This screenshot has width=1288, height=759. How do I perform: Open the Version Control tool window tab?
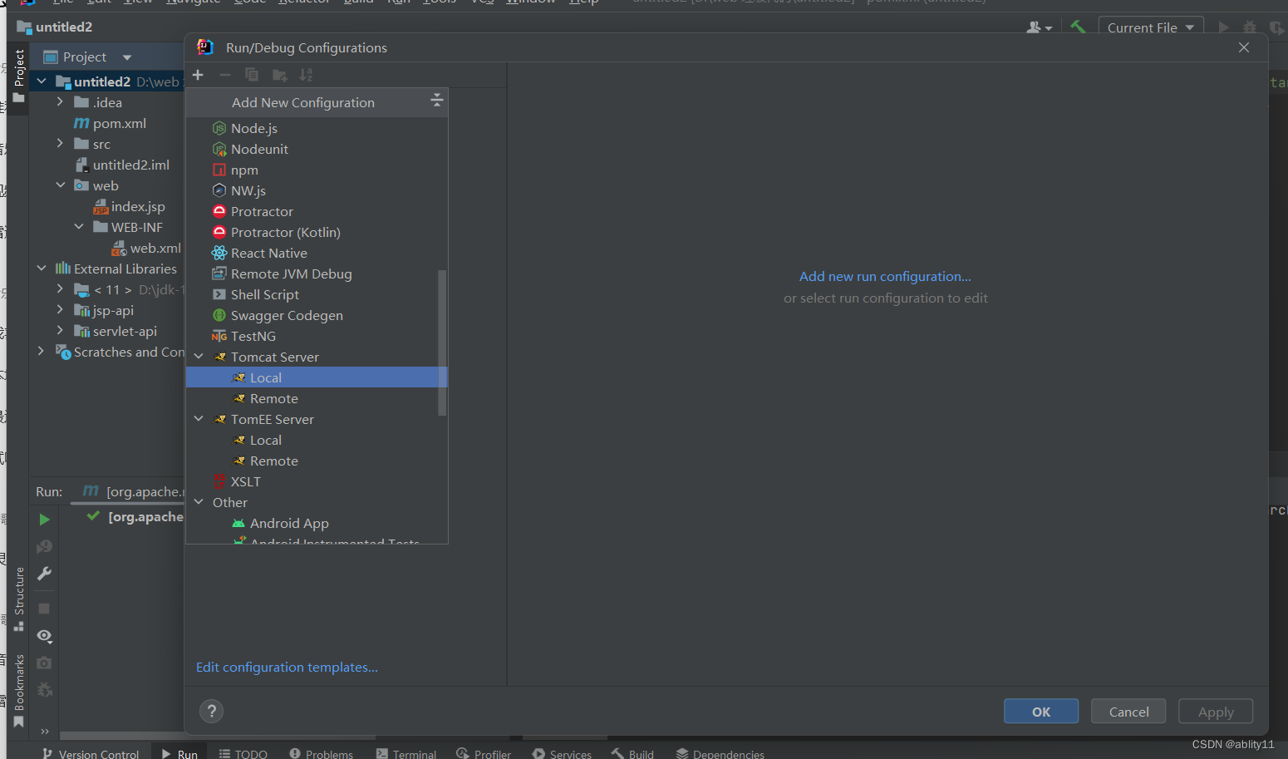[x=90, y=753]
